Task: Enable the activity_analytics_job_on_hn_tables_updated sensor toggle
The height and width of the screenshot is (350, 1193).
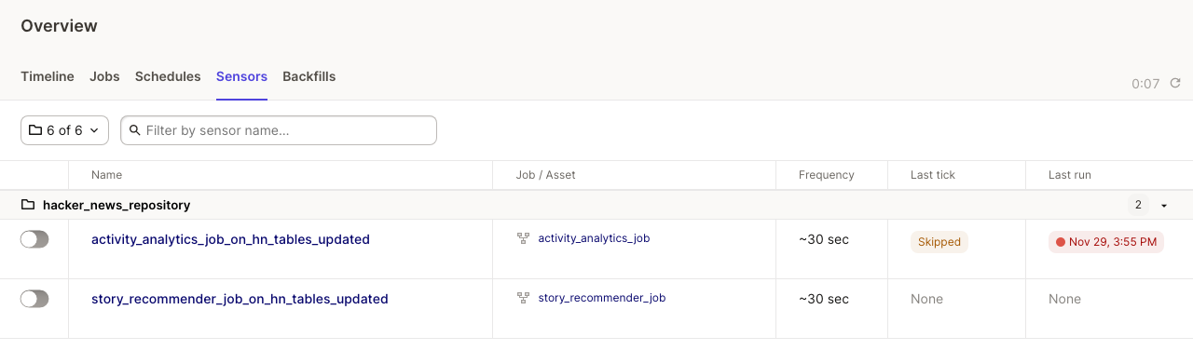Action: point(34,239)
